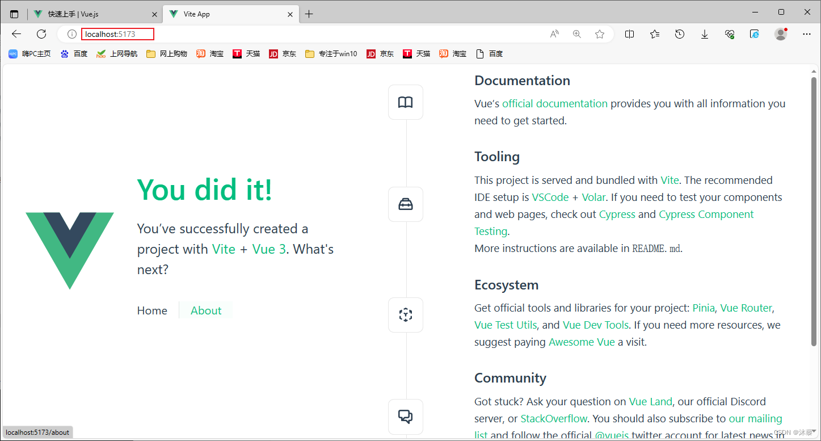
Task: Open the Favorites list icon
Action: coord(655,34)
